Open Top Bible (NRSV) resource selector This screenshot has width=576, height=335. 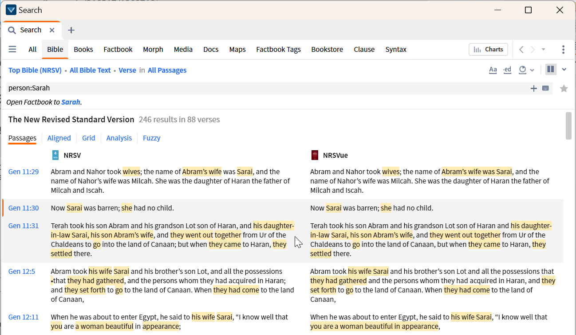coord(35,70)
